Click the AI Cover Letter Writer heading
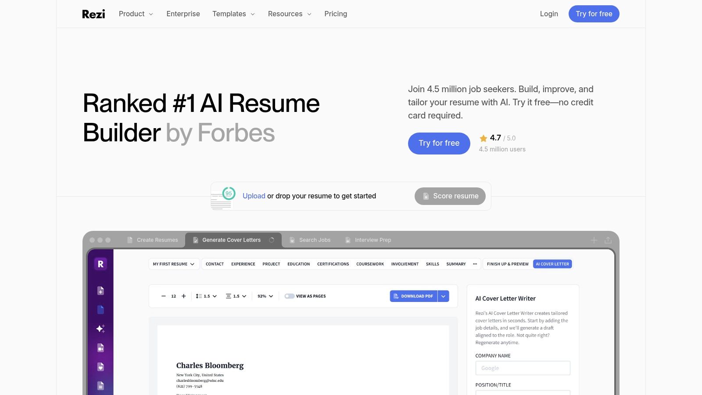The image size is (702, 395). pos(505,298)
